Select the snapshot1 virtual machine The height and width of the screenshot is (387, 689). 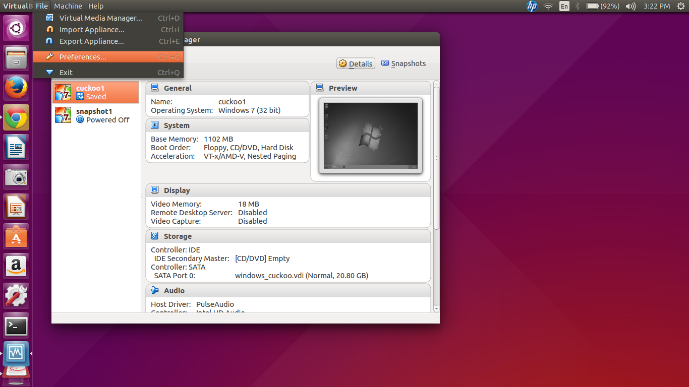pos(95,115)
